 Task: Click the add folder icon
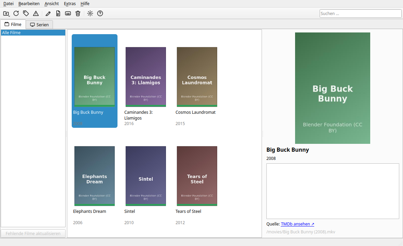coord(6,13)
